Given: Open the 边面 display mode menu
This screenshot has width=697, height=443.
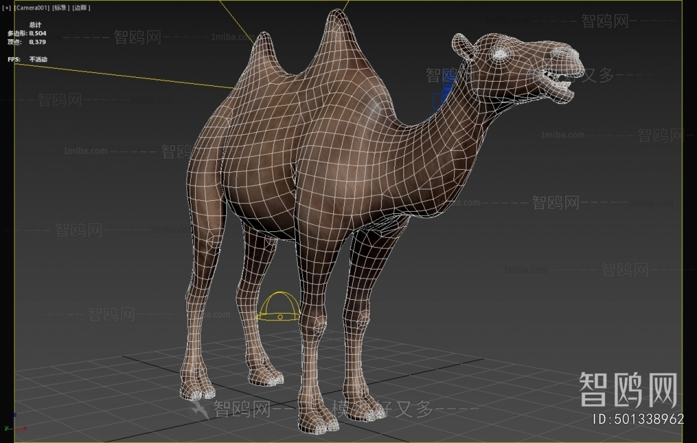Looking at the screenshot, I should click(82, 8).
